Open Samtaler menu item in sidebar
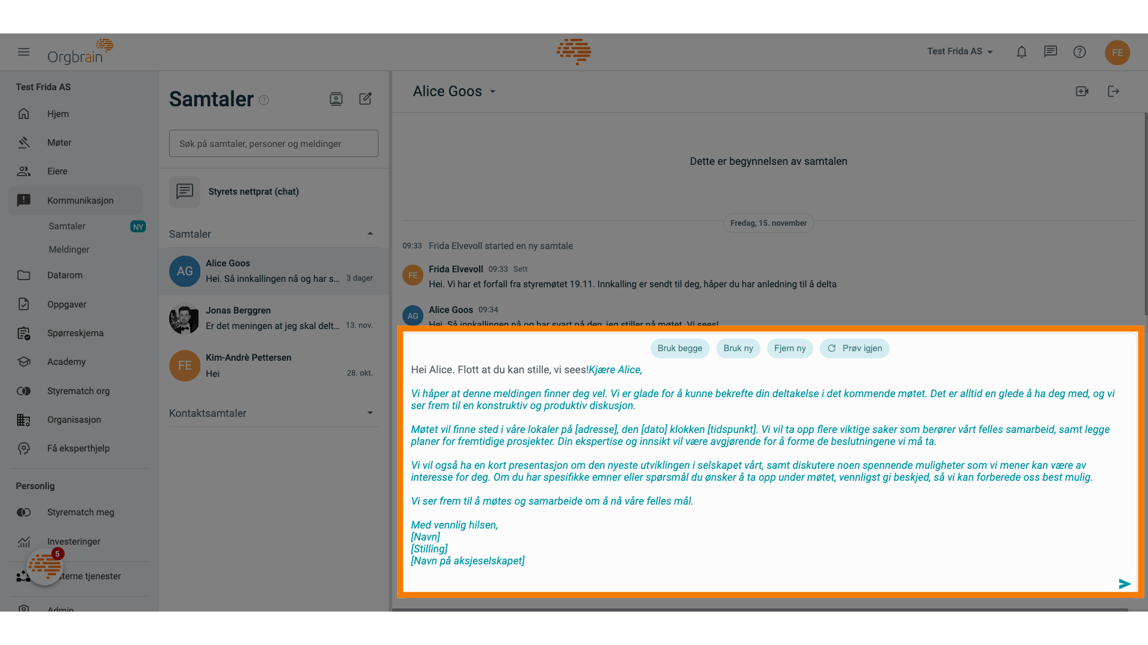Viewport: 1148px width, 645px height. coord(67,226)
